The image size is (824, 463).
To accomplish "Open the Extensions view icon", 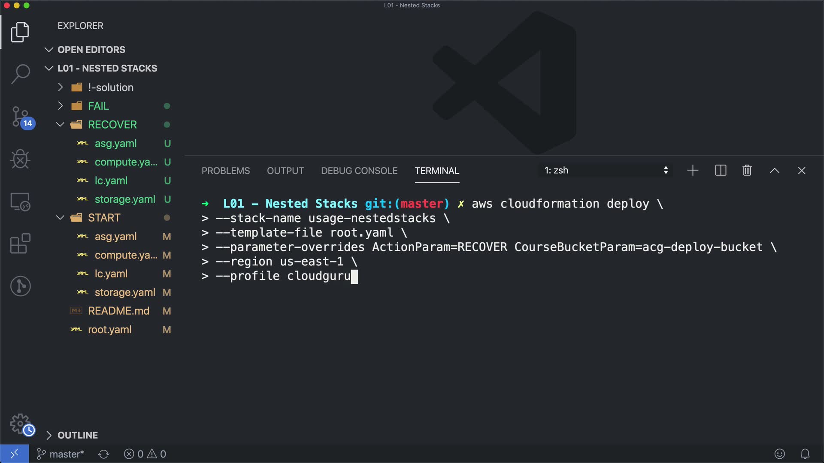I will coord(20,244).
